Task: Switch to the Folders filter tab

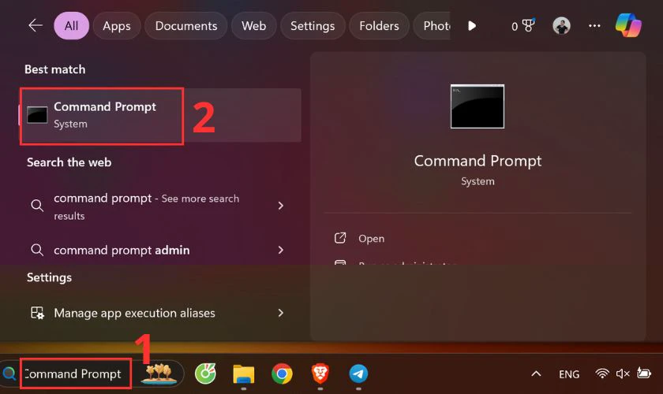Action: click(x=379, y=26)
